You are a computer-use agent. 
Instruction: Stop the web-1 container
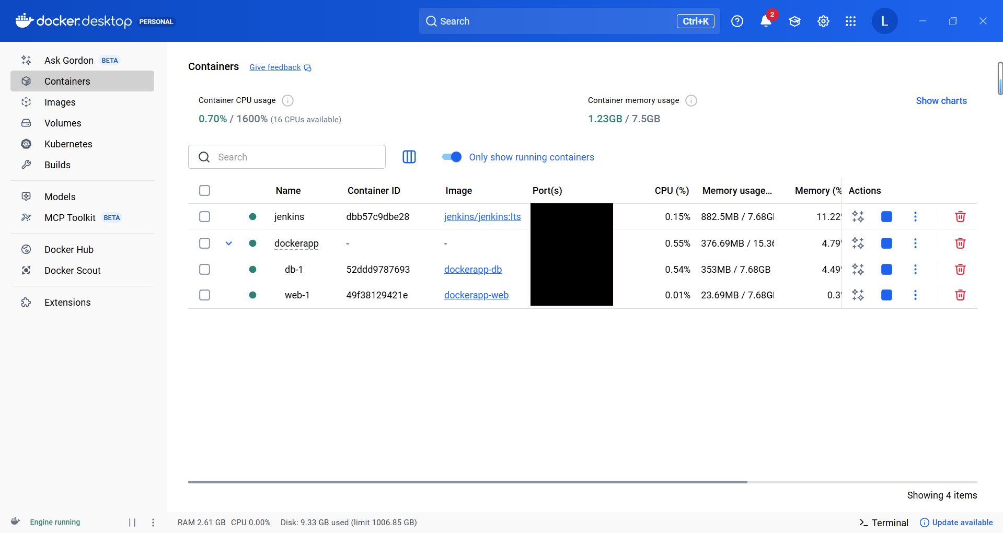(x=886, y=295)
